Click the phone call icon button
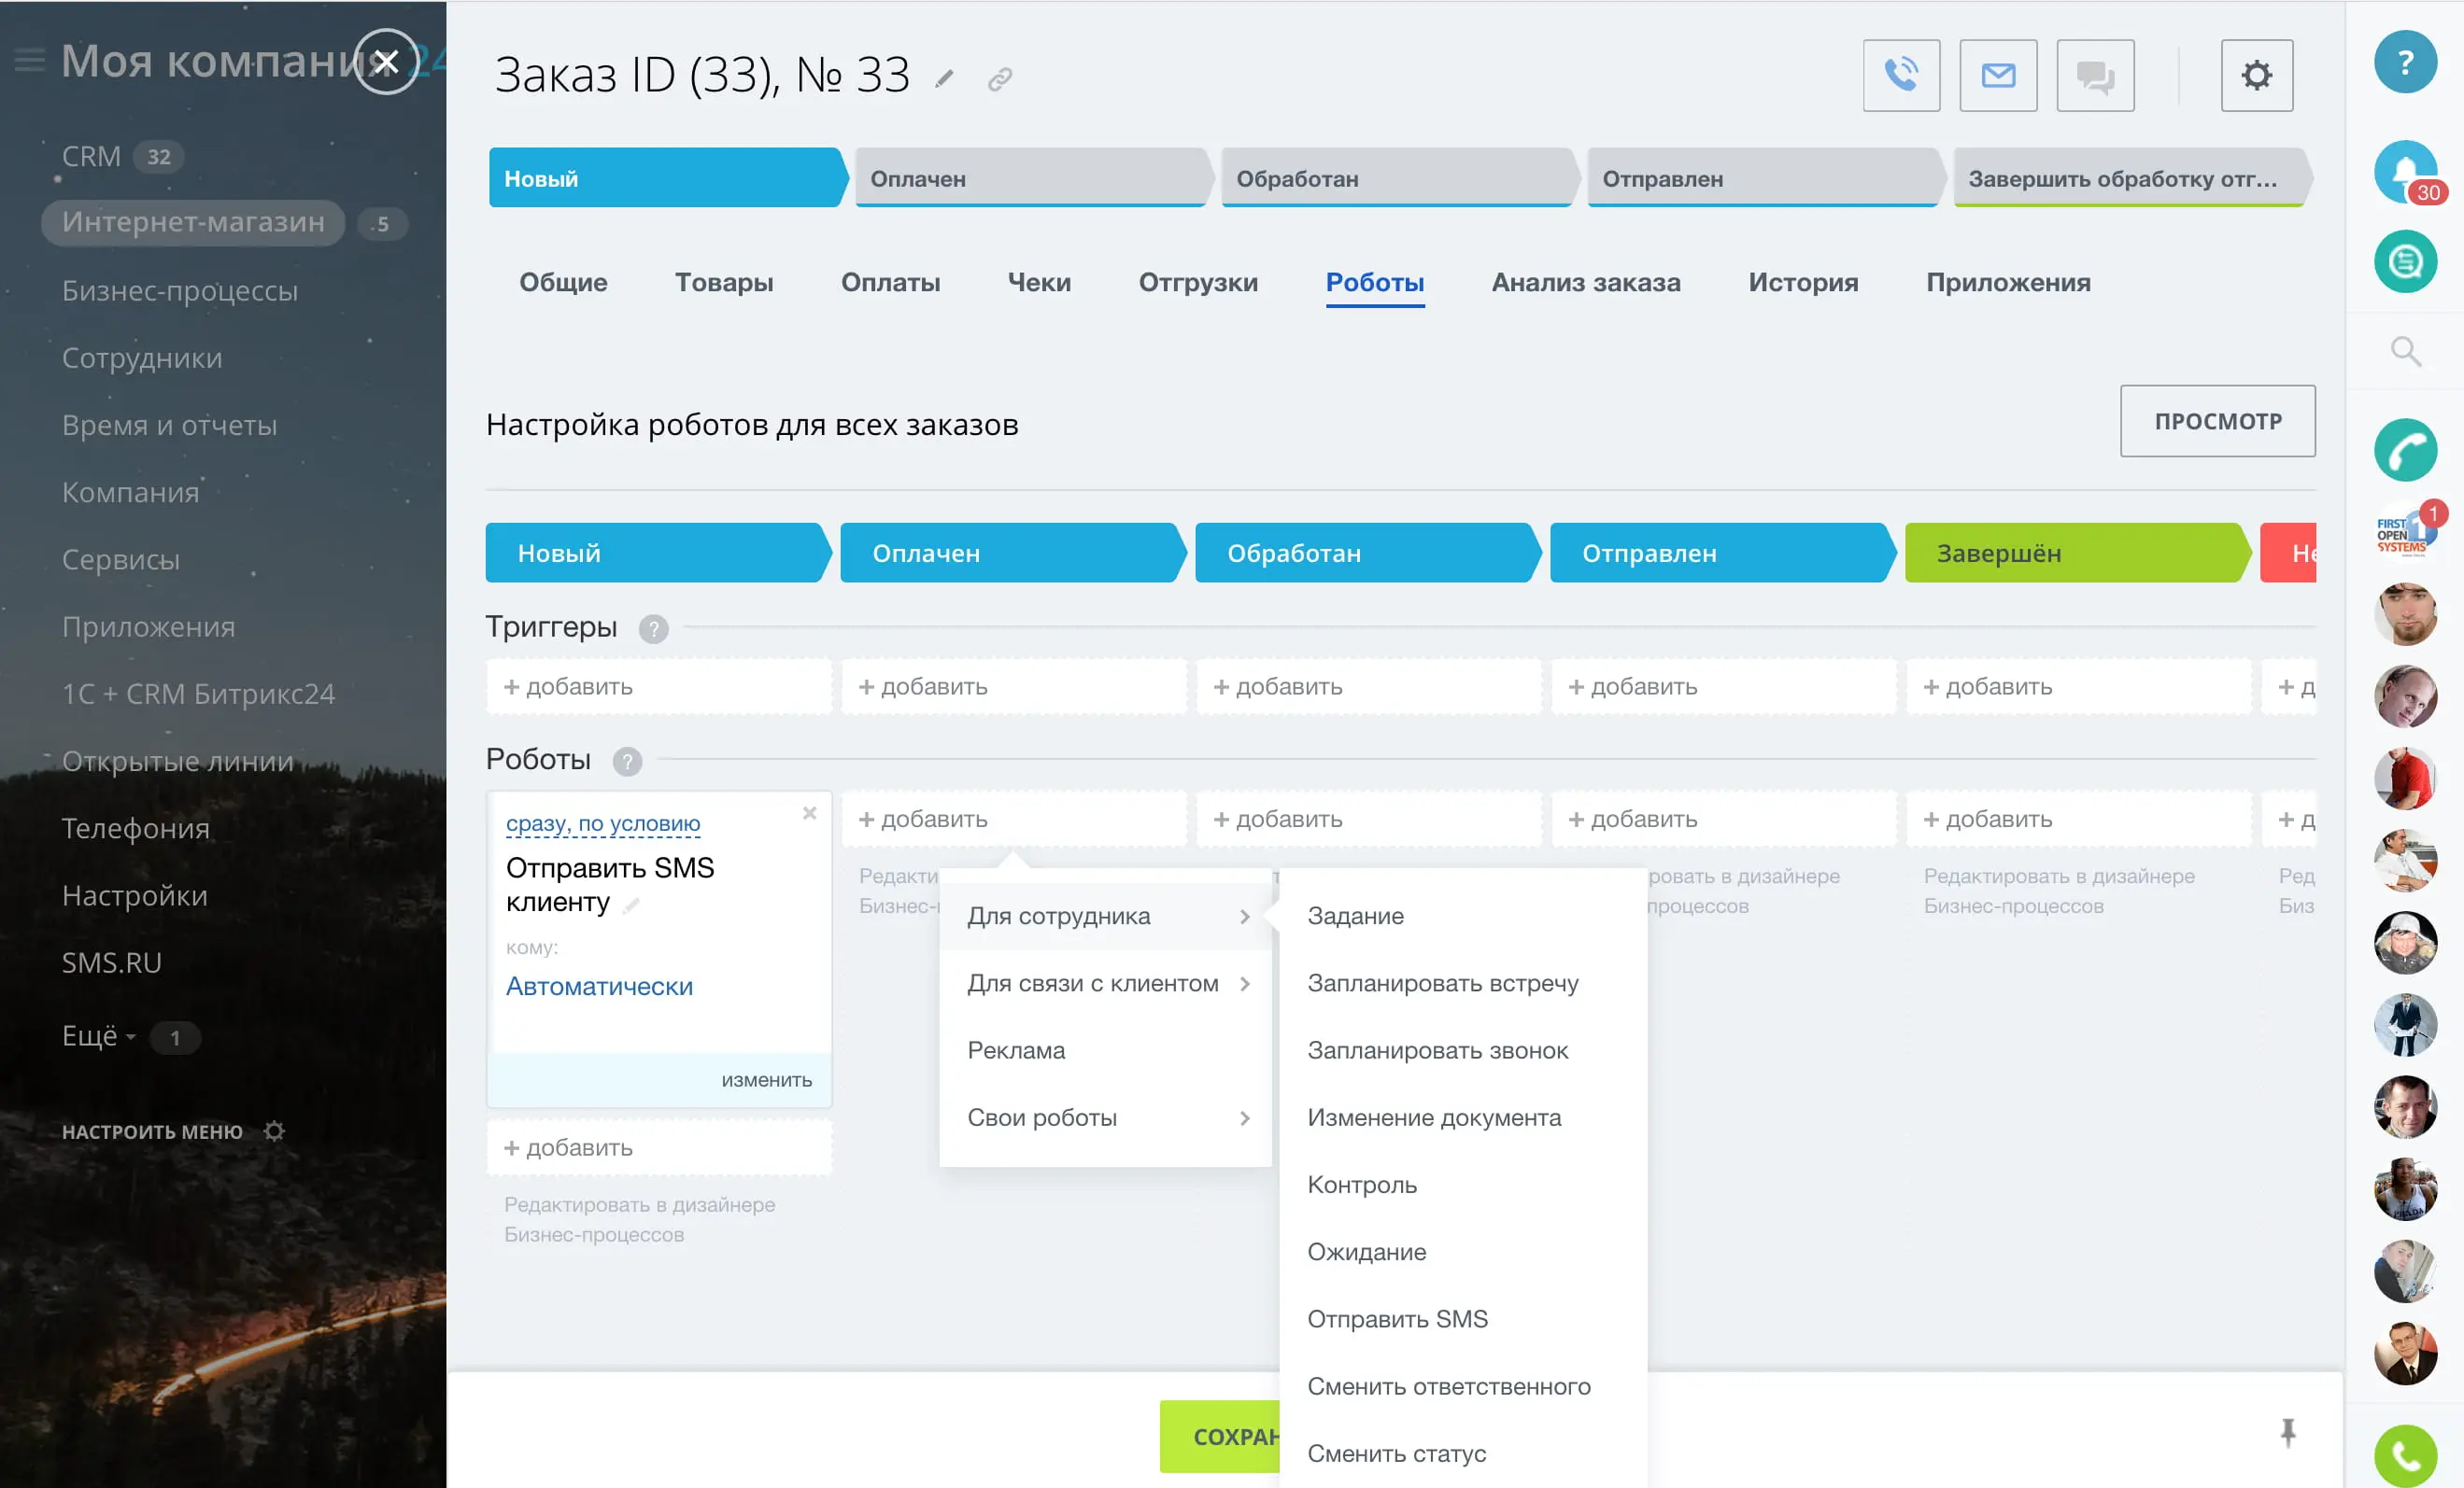The height and width of the screenshot is (1488, 2464). (x=1900, y=76)
